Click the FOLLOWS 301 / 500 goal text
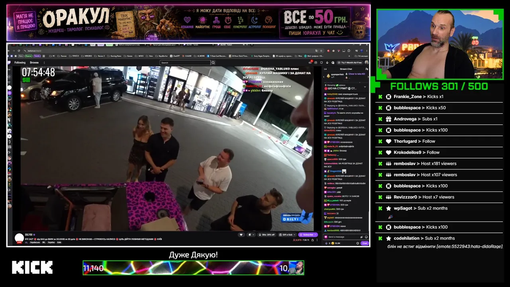The image size is (510, 287). coord(439,86)
